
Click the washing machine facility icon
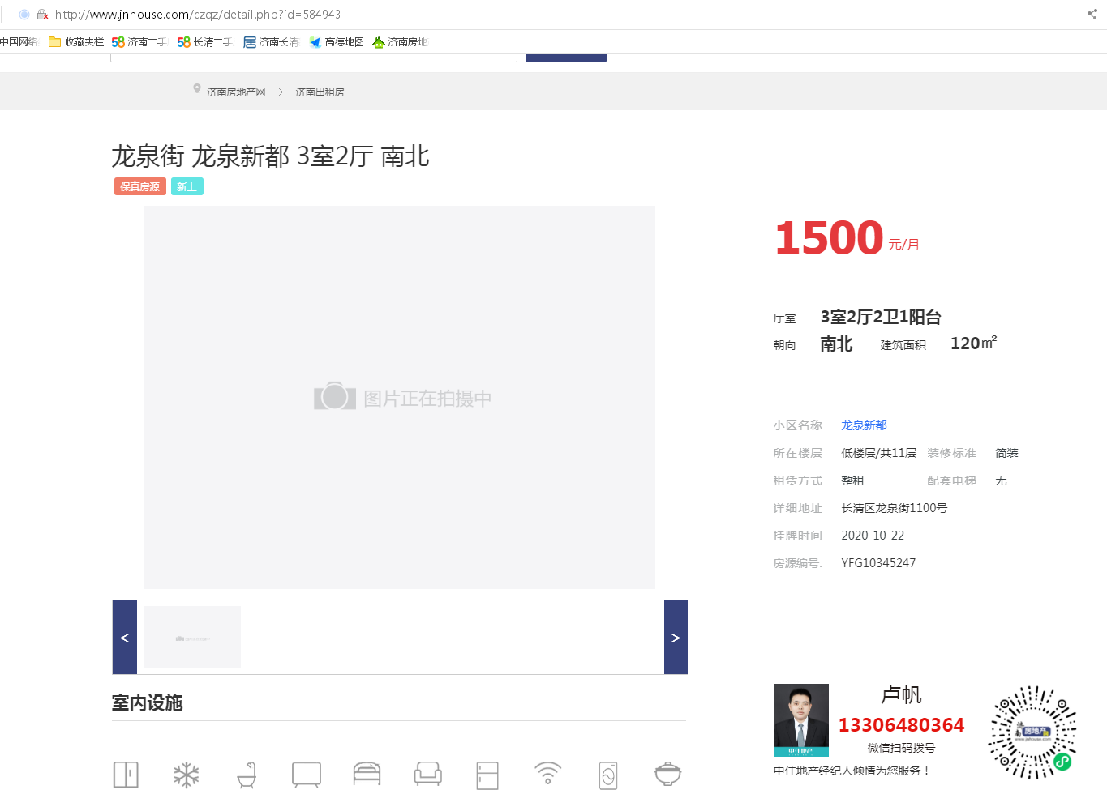click(608, 775)
